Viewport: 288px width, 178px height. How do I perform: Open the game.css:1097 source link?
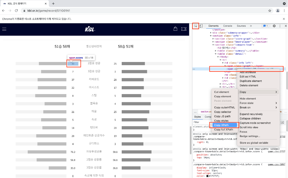[277, 164]
